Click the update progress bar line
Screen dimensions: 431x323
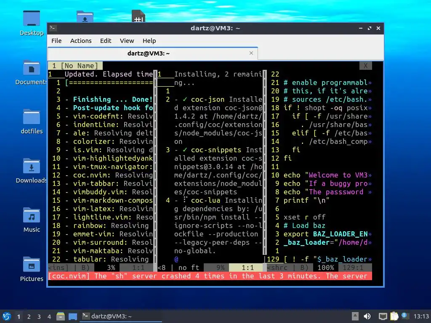click(109, 82)
